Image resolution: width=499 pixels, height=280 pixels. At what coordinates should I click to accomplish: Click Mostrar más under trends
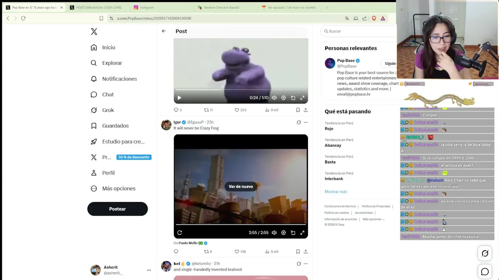tap(336, 192)
